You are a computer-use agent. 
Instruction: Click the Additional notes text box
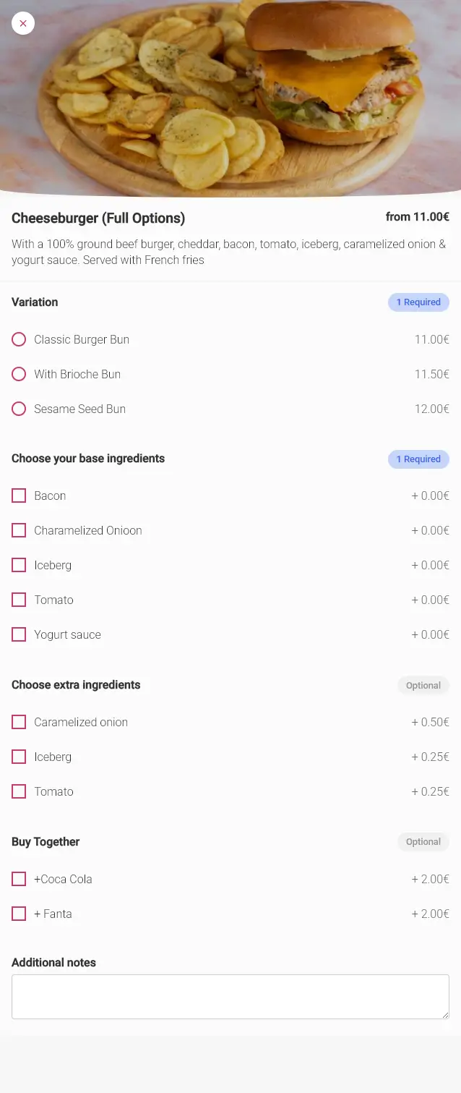(230, 996)
